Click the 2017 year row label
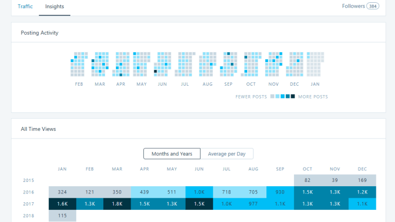 pyautogui.click(x=29, y=204)
